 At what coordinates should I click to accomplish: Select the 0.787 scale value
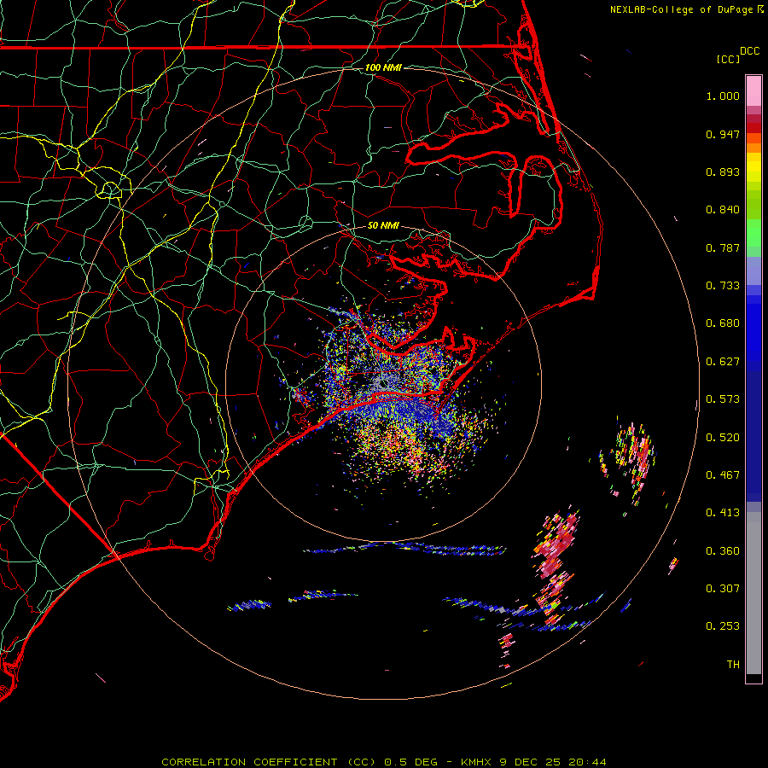tap(723, 247)
